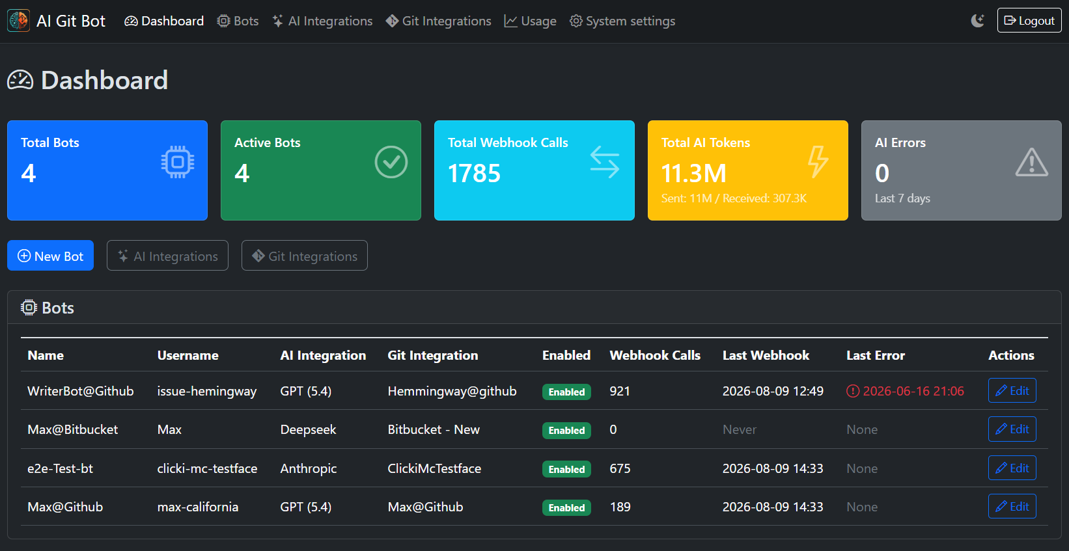Click the New Bot button

tap(50, 256)
